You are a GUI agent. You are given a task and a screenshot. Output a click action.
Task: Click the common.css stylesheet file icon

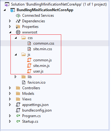pyautogui.click(x=29, y=43)
